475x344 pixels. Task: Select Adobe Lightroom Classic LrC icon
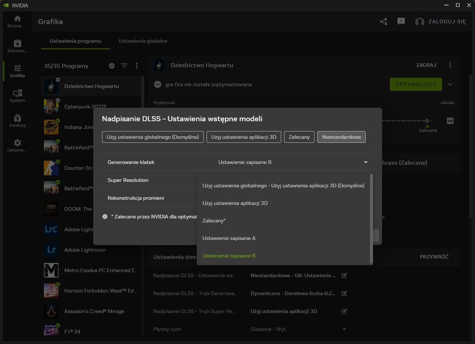tap(51, 229)
